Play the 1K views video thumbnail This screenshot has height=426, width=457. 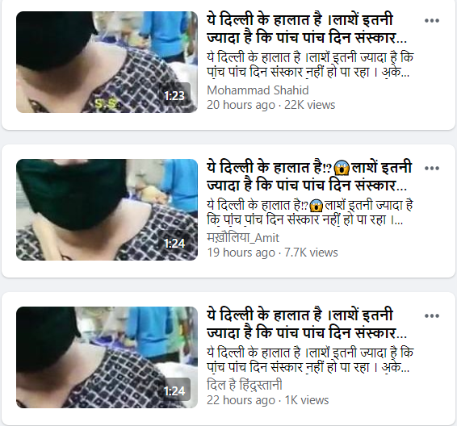pos(107,357)
